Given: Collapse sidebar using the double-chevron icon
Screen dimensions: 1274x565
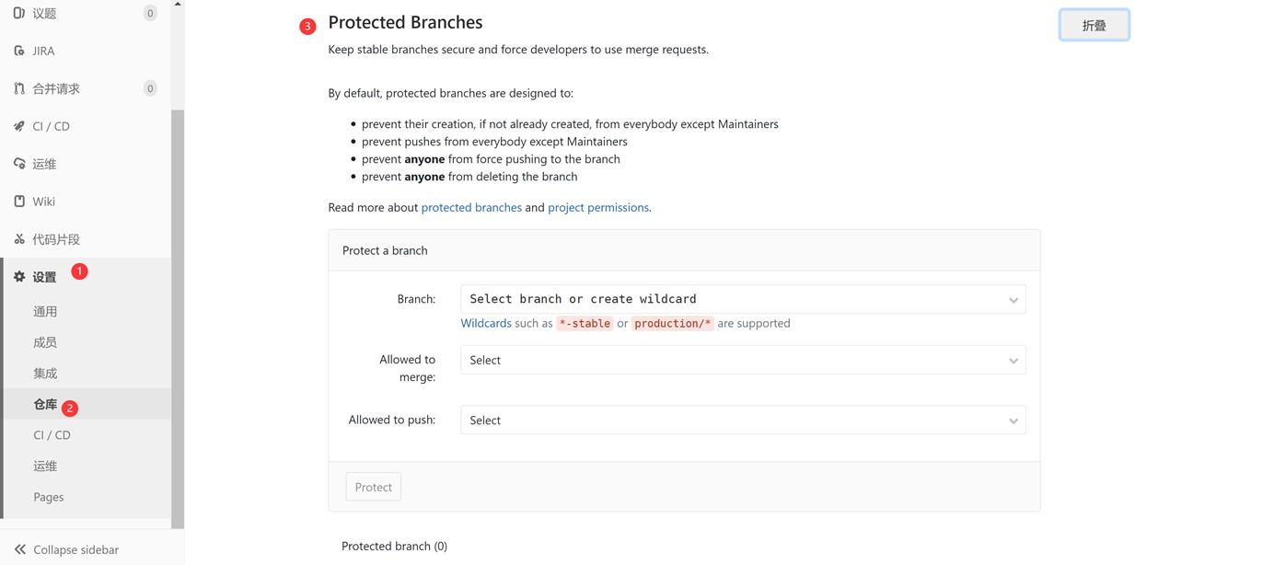Looking at the screenshot, I should tap(20, 549).
